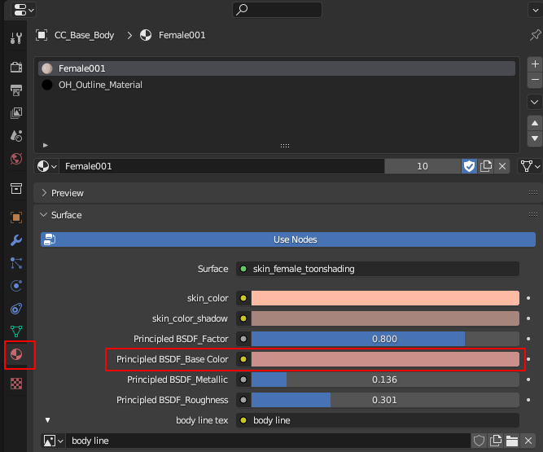
Task: Toggle fake user for body line image
Action: (x=479, y=441)
